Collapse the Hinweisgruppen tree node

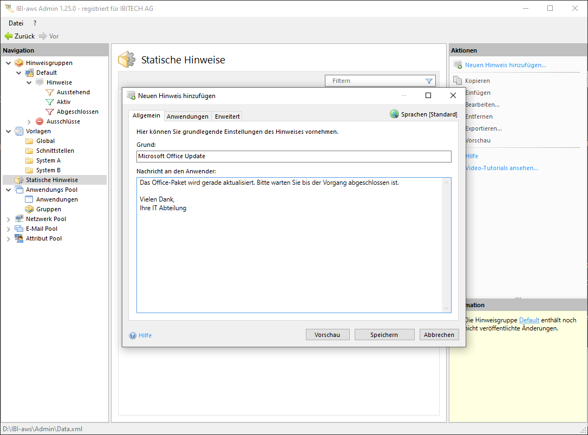pos(8,63)
